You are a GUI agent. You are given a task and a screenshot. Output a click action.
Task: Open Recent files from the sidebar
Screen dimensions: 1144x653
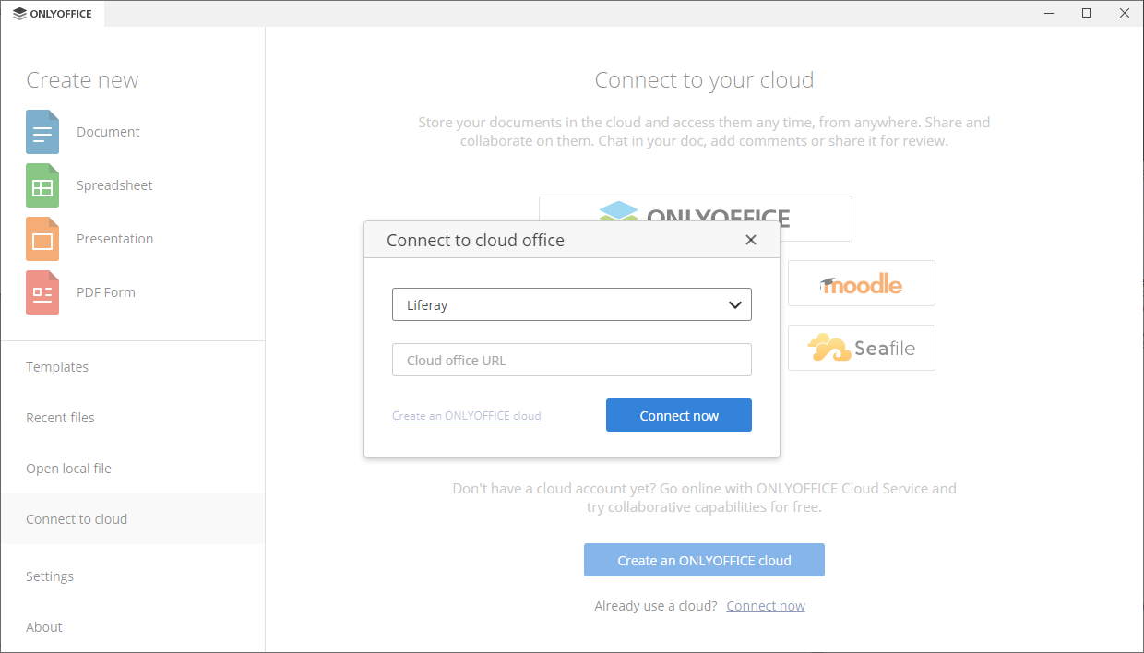pyautogui.click(x=60, y=417)
